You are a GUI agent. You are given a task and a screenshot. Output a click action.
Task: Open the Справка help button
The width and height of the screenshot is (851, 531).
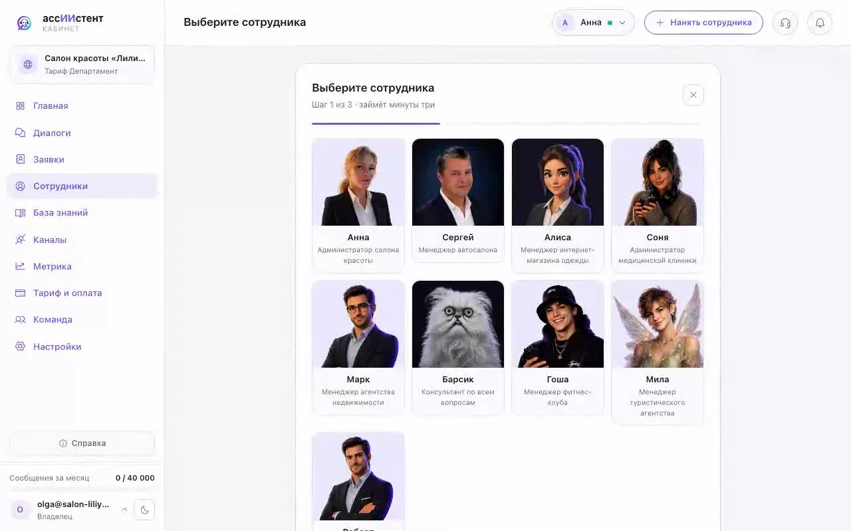[x=82, y=443]
